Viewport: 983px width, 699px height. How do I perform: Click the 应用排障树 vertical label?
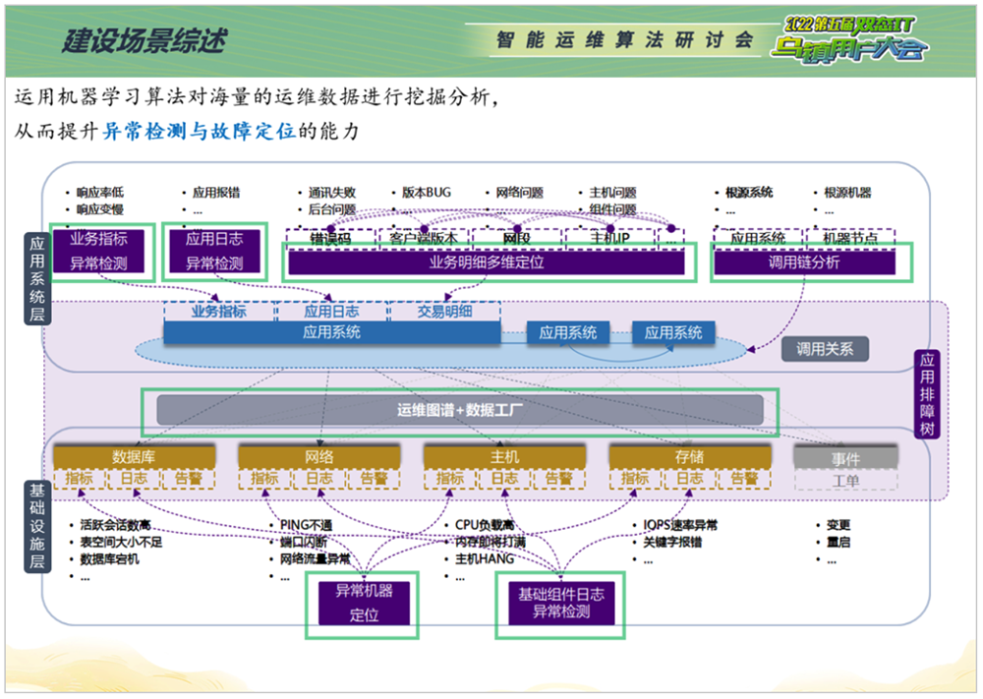[x=927, y=394]
